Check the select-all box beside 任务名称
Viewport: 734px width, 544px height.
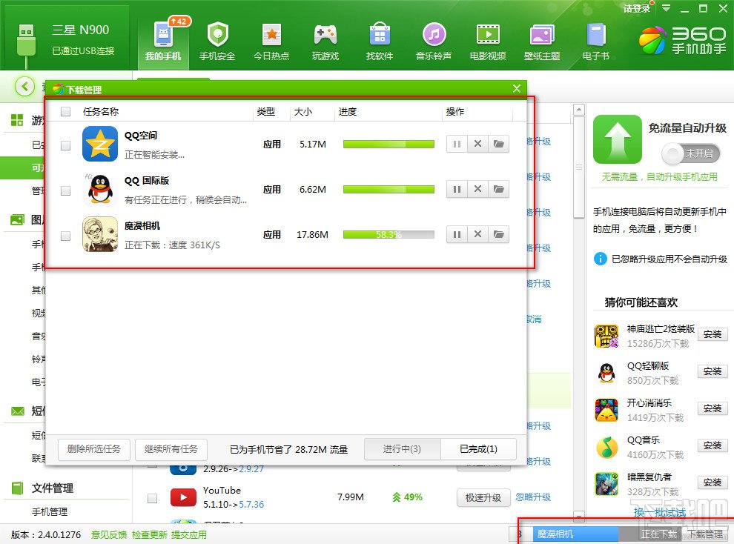point(65,111)
